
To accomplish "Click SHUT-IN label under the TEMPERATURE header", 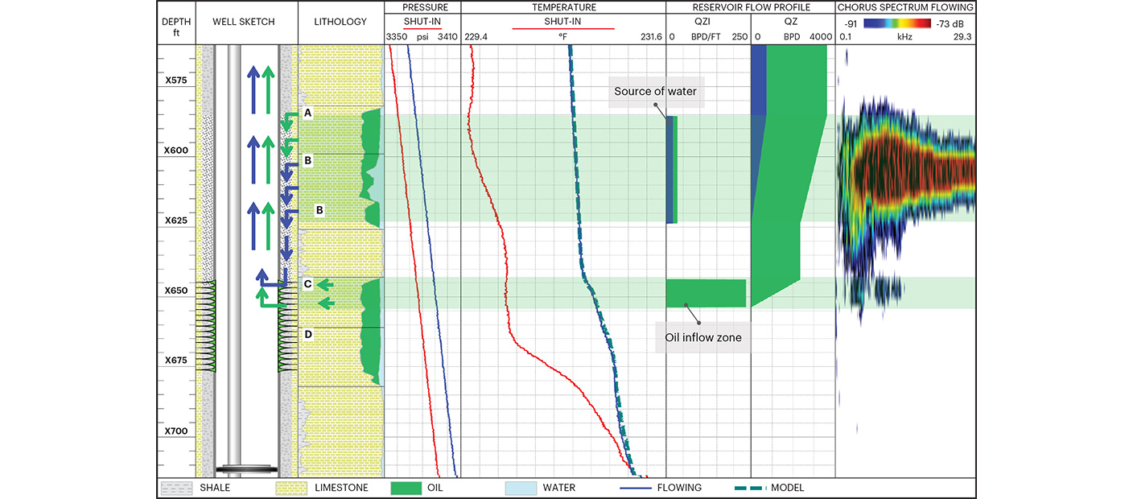I will coord(563,22).
